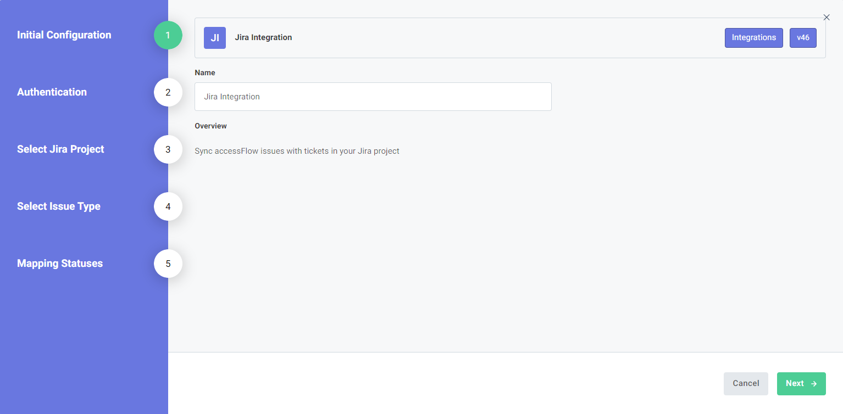This screenshot has height=414, width=843.
Task: Click inside the Name text field
Action: tap(373, 97)
